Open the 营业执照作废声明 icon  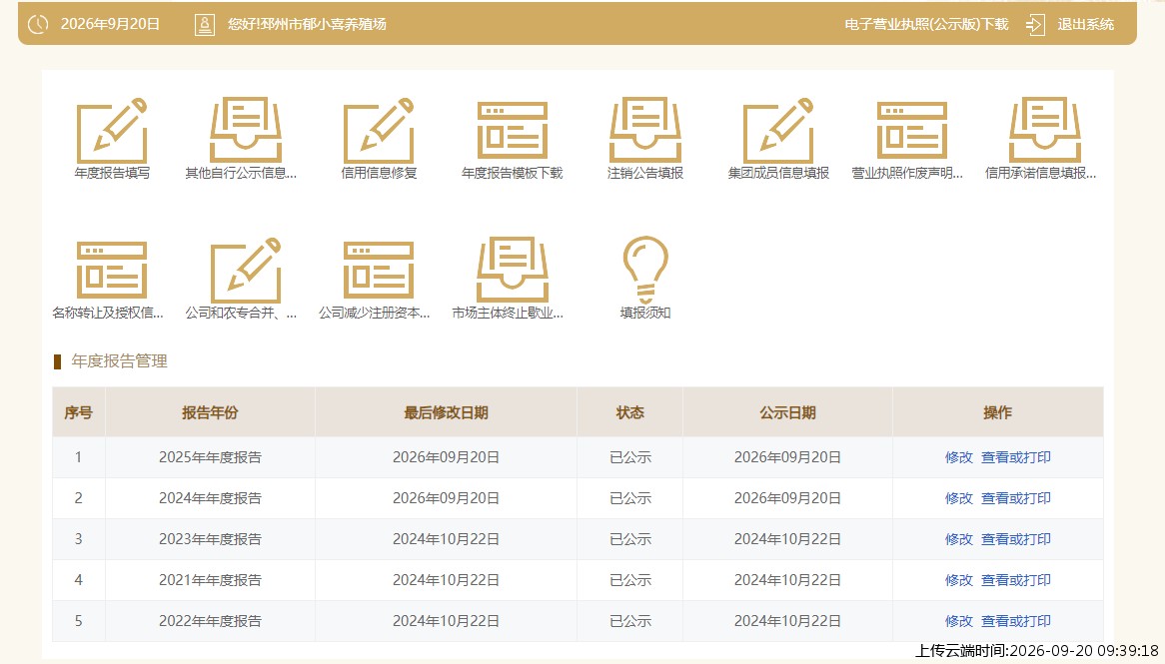coord(911,130)
